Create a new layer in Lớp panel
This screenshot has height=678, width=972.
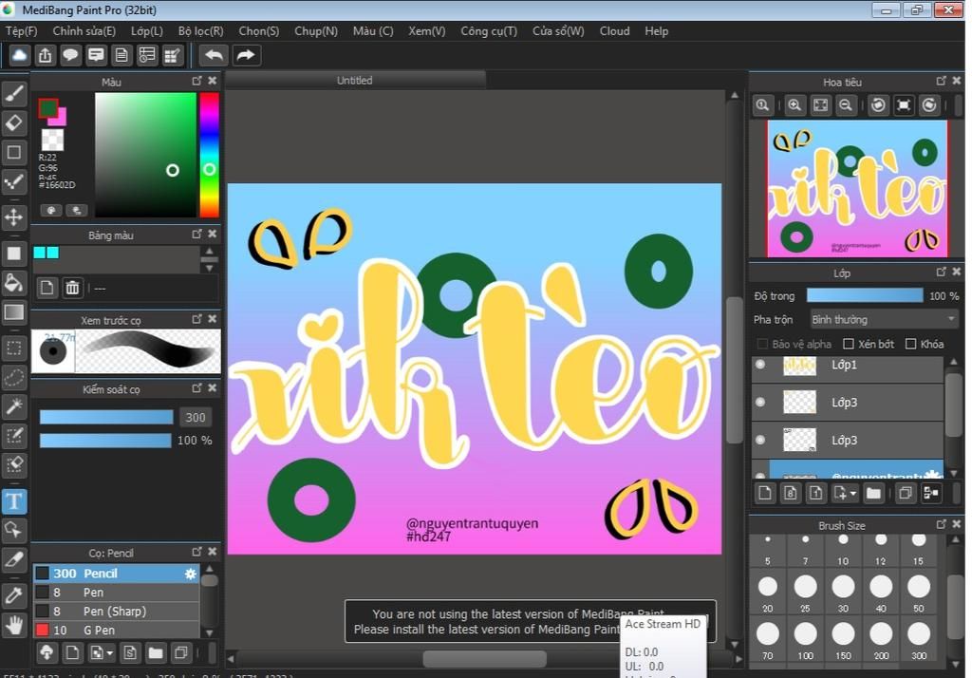765,493
